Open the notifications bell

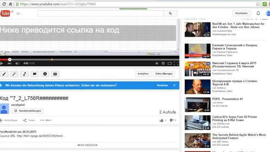tap(258, 13)
